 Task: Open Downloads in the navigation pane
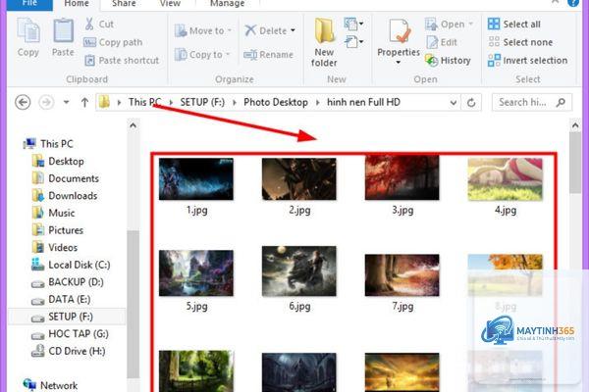[x=65, y=196]
